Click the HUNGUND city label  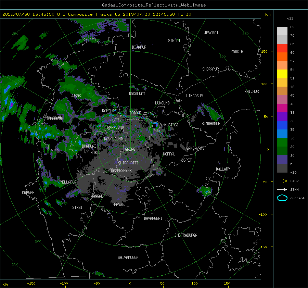click(x=162, y=103)
